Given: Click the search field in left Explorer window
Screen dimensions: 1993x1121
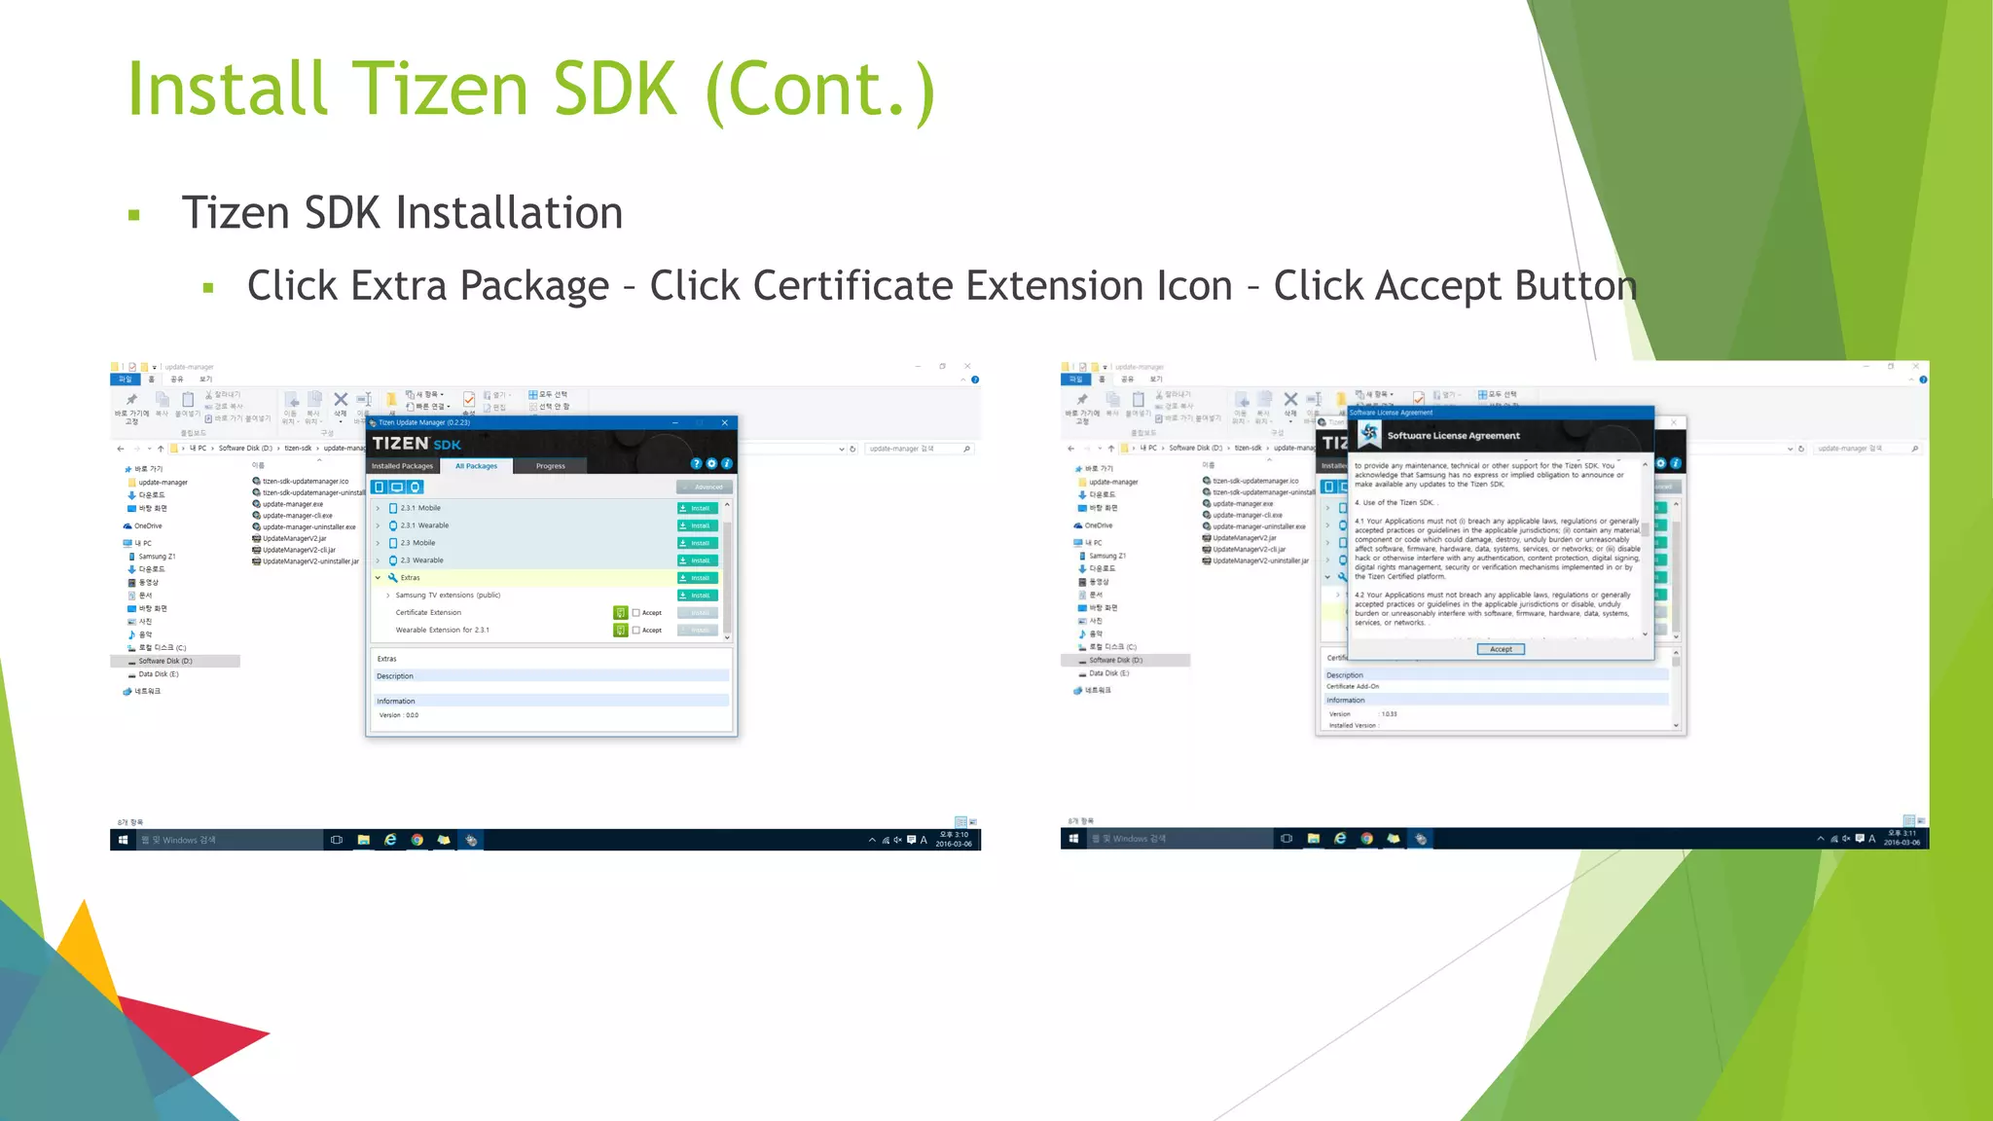Looking at the screenshot, I should (918, 449).
